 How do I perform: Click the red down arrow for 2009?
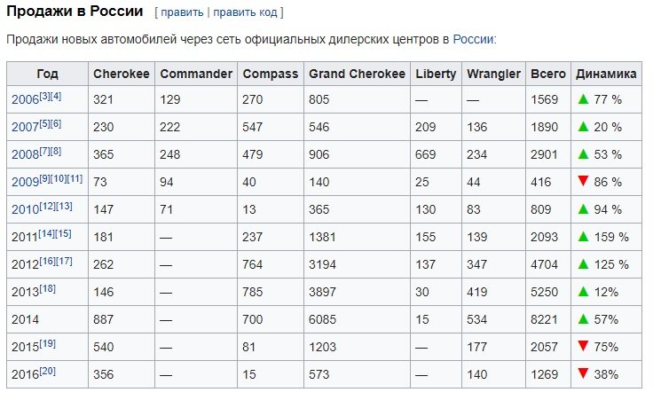pyautogui.click(x=583, y=181)
